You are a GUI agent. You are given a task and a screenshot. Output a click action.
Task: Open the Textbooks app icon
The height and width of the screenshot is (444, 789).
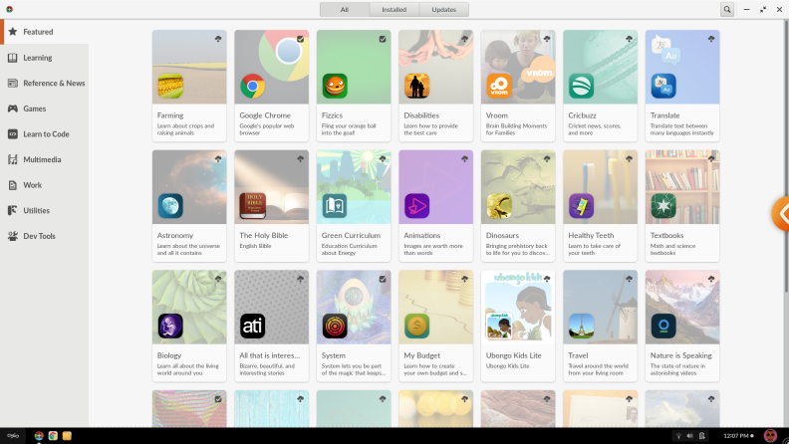[x=663, y=206]
